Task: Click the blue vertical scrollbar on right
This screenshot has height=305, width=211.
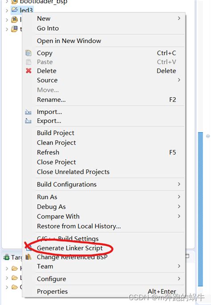Action: 200,209
